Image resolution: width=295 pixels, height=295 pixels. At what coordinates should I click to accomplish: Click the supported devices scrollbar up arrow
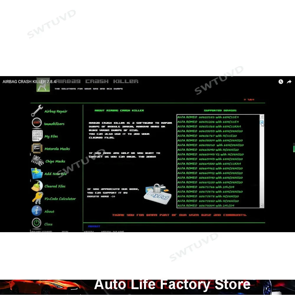pos(262,117)
